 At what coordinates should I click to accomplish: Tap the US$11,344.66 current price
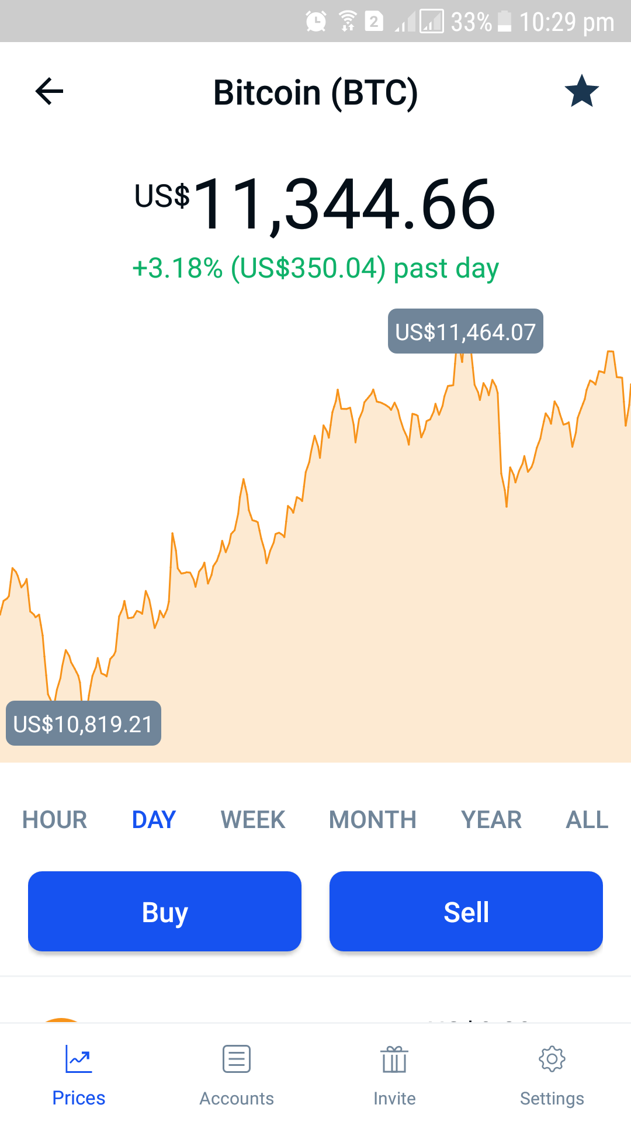click(315, 205)
